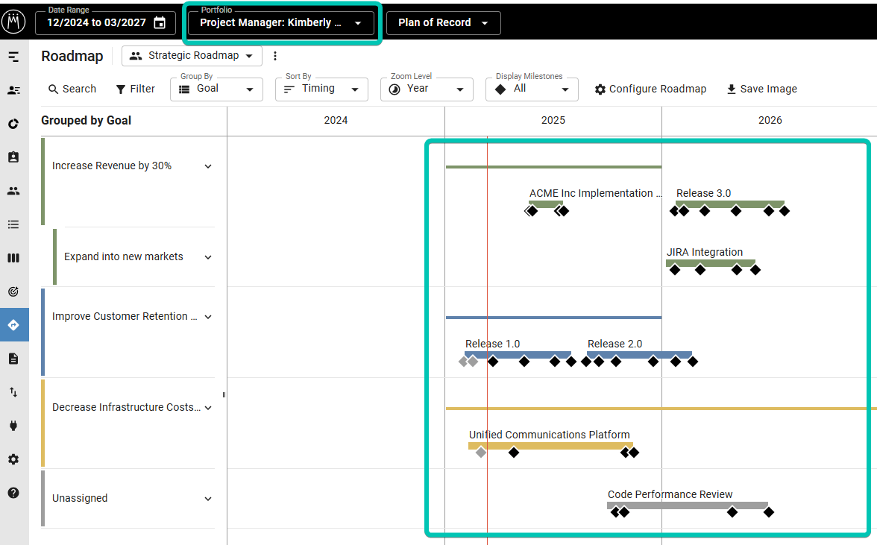Open the Plan of Record dropdown

[444, 23]
